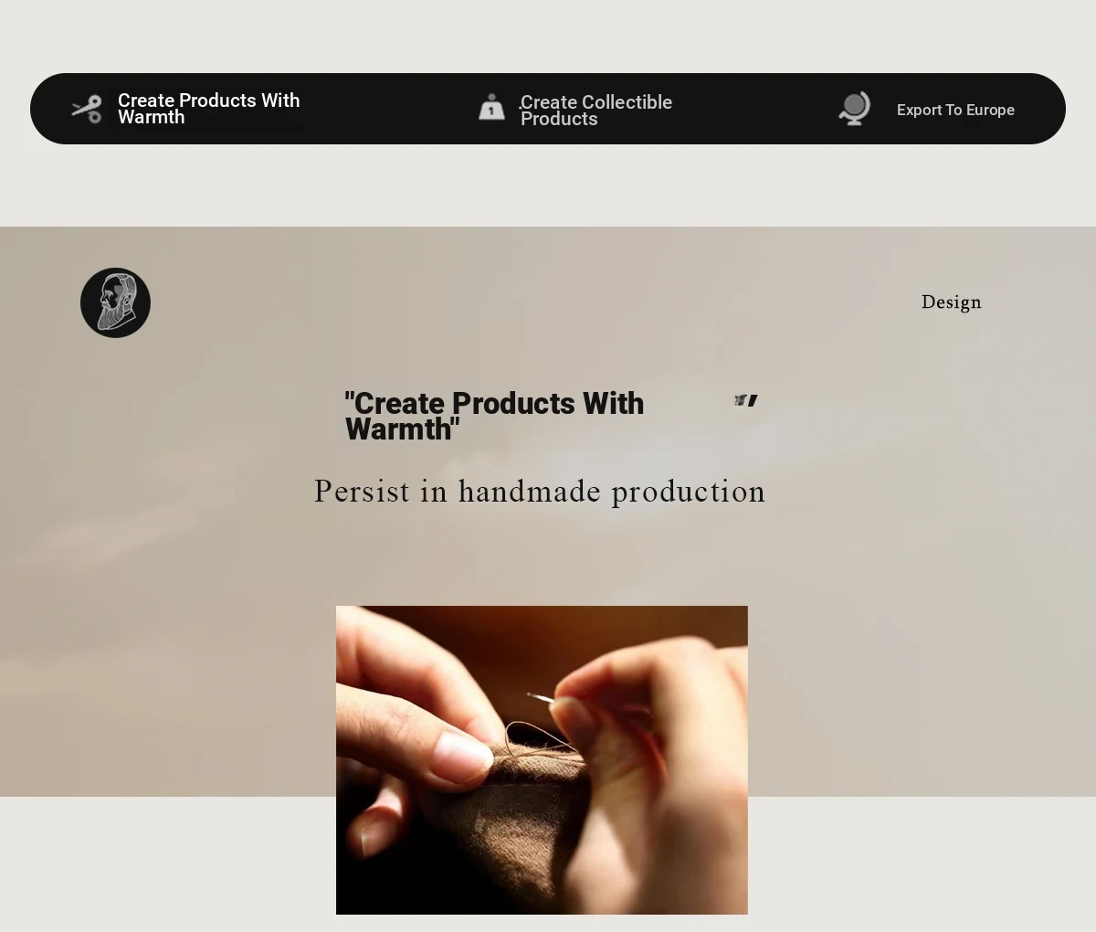Open the hand-sewing photo
Viewport: 1096px width, 932px height.
542,760
